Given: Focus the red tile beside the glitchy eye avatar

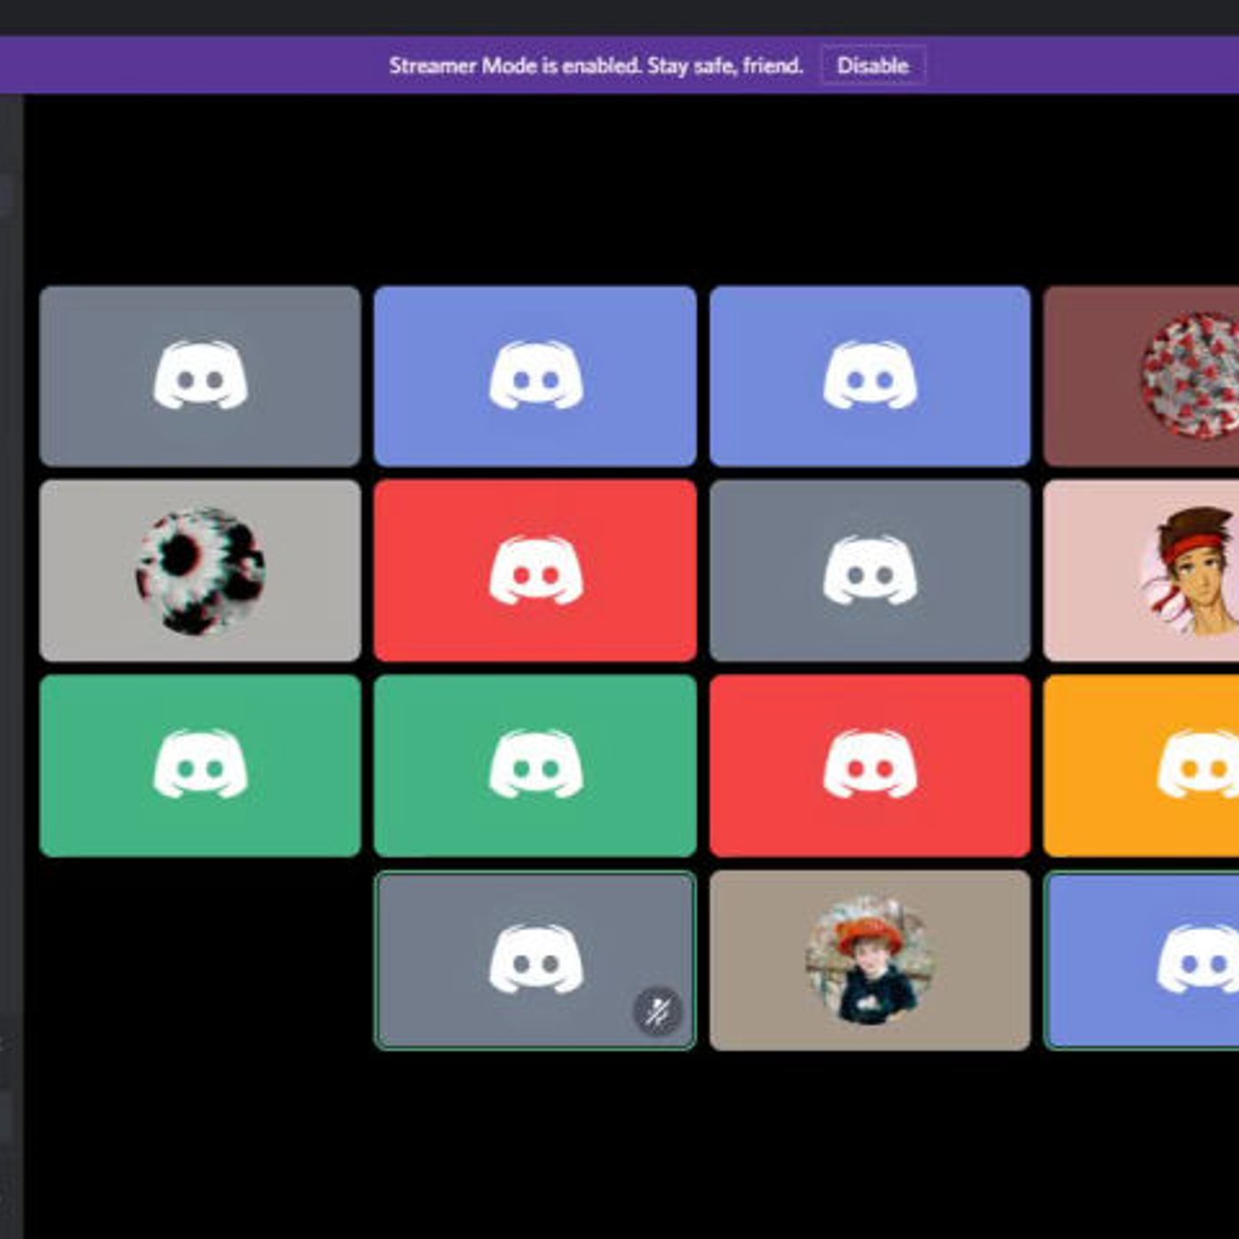Looking at the screenshot, I should pos(535,571).
